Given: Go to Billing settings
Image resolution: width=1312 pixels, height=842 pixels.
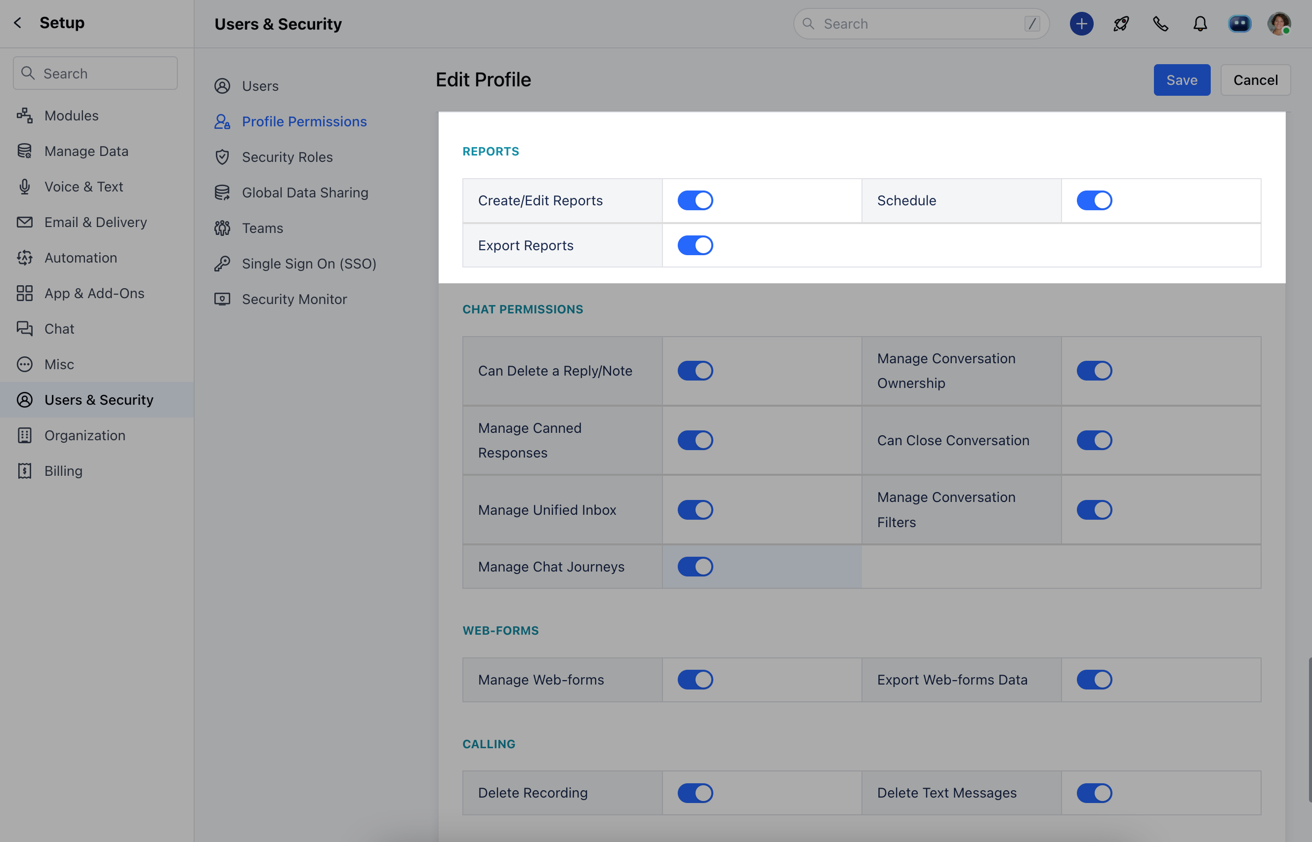Looking at the screenshot, I should (x=63, y=471).
